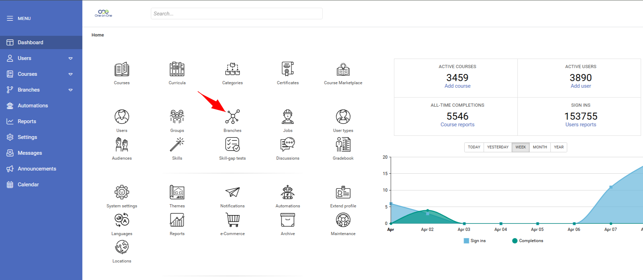Open the Skill-gap tests icon

pos(232,145)
